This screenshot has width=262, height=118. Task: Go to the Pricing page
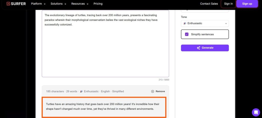(98, 4)
